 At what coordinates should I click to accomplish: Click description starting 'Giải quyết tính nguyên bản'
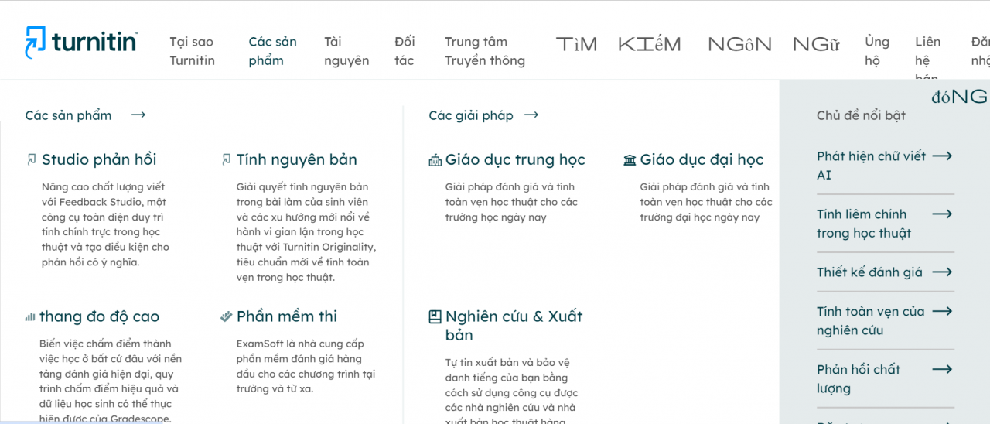(306, 232)
